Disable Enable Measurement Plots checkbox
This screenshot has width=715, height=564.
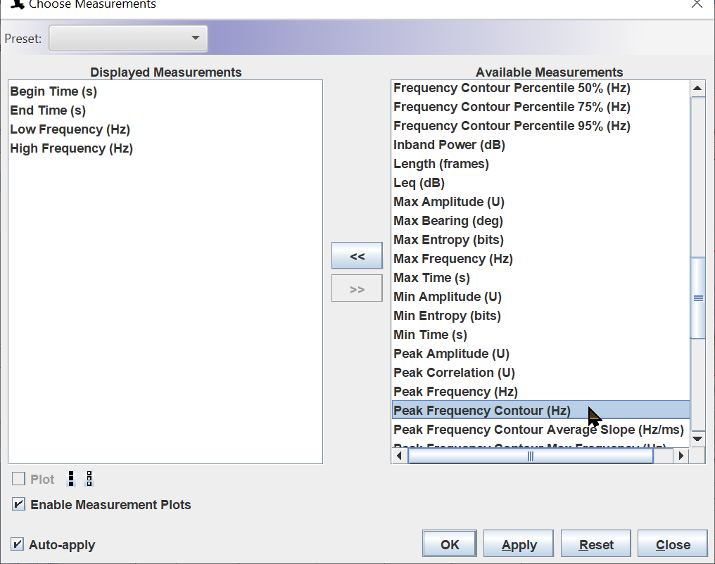19,504
